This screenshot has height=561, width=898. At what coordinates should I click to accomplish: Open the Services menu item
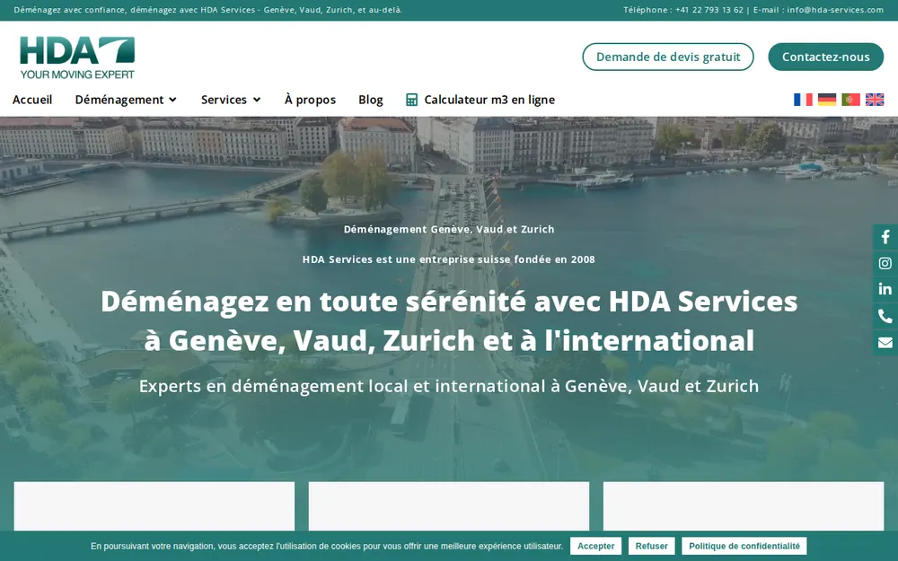point(224,100)
